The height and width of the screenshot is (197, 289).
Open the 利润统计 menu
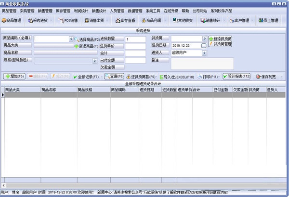coord(81,11)
